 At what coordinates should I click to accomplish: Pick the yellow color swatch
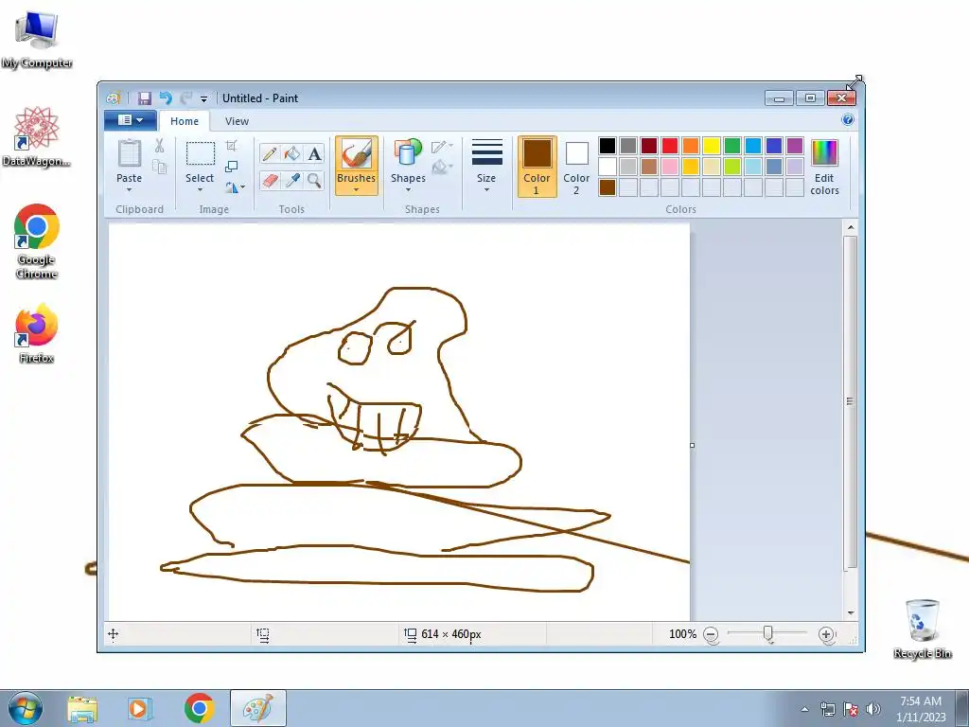(712, 146)
